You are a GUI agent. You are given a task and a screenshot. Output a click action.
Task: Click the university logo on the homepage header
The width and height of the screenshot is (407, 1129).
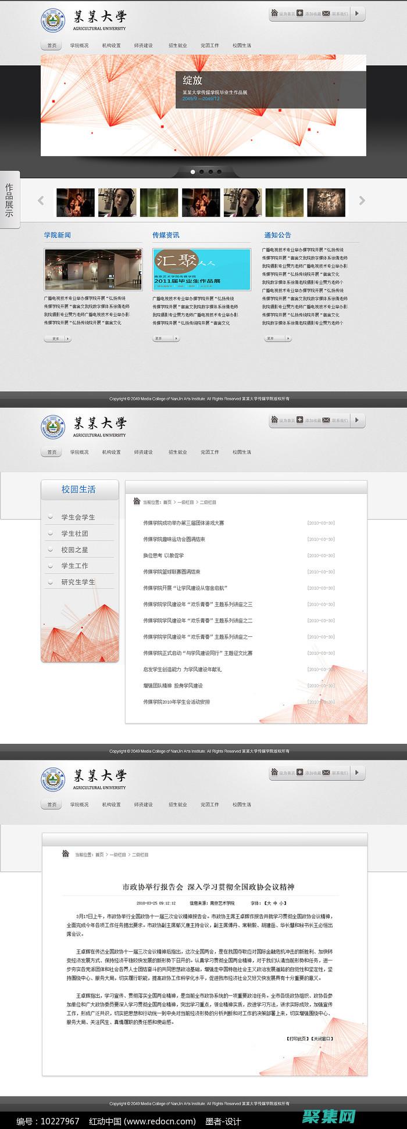[53, 21]
